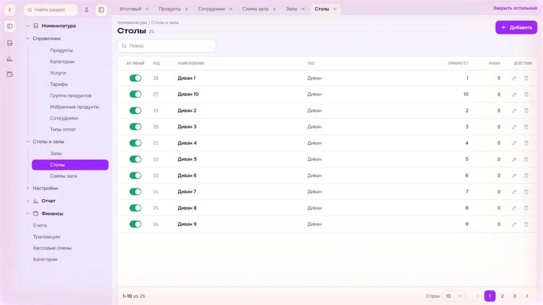The width and height of the screenshot is (543, 305).
Task: Switch to the Залы tab
Action: point(291,9)
